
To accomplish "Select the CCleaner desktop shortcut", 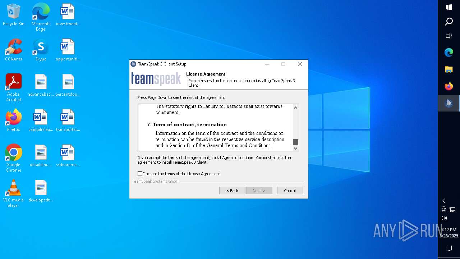I will pos(14,50).
